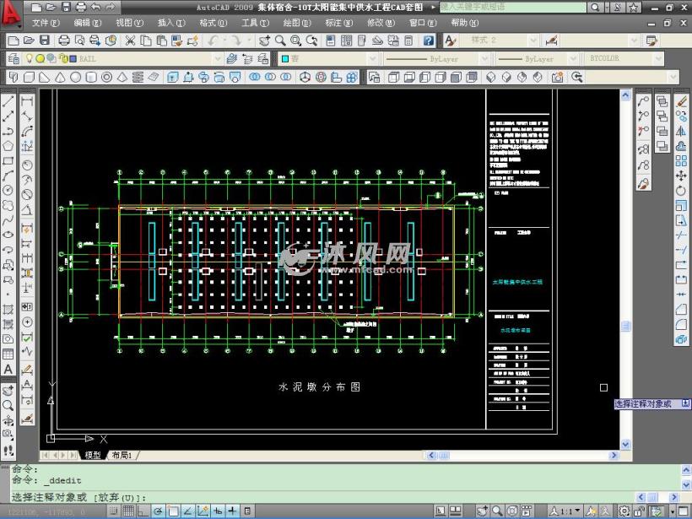
Task: Open a file using the Open folder icon
Action: click(29, 41)
